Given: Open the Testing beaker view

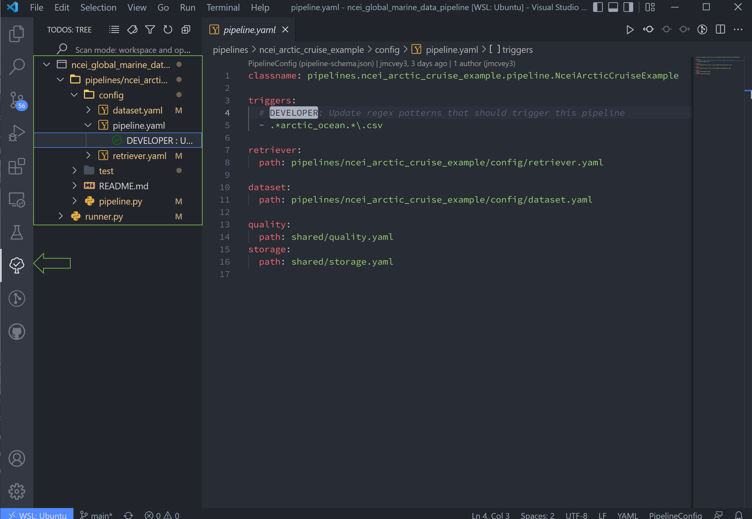Looking at the screenshot, I should point(17,233).
